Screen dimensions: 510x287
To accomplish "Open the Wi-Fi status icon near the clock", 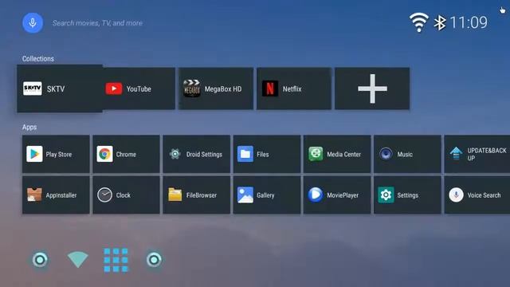I will [418, 22].
